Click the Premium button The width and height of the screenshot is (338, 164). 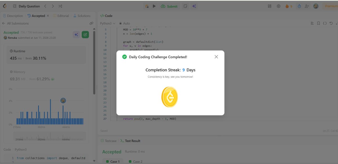[331, 6]
